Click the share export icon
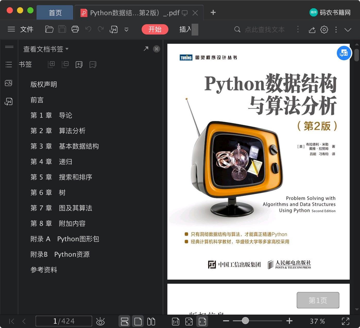 (x=312, y=30)
